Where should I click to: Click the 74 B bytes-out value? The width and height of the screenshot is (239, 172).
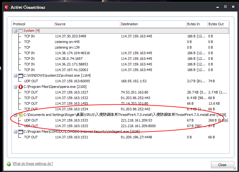coord(212,81)
